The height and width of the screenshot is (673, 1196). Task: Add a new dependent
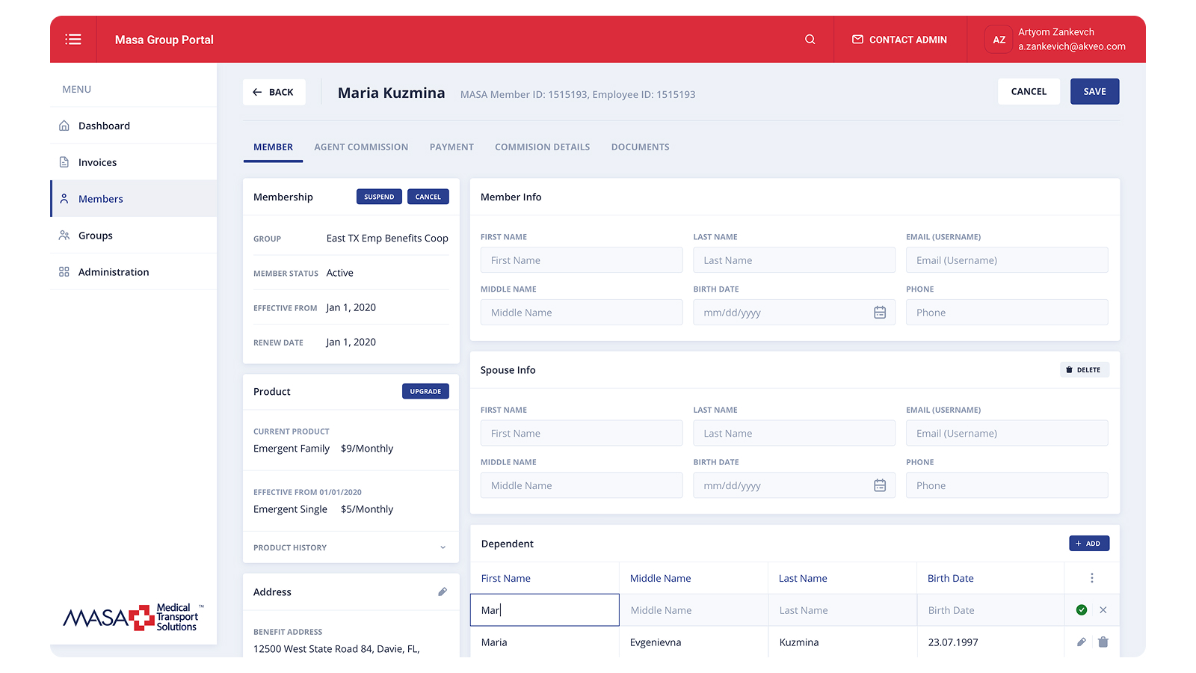(x=1089, y=544)
